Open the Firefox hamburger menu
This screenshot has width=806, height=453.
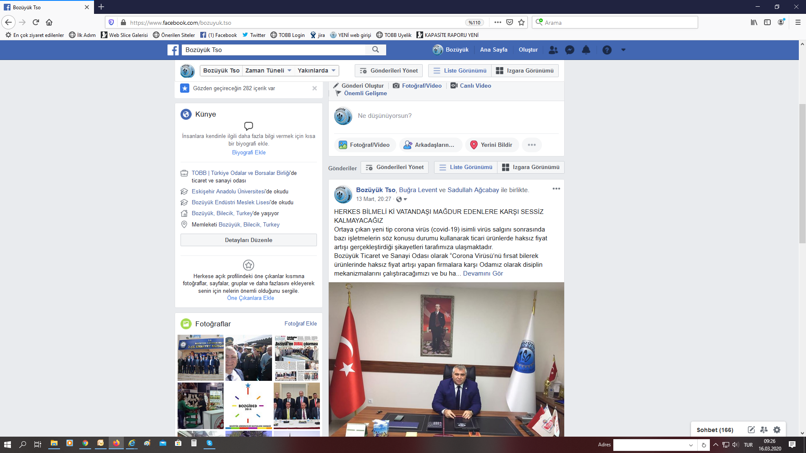point(798,23)
